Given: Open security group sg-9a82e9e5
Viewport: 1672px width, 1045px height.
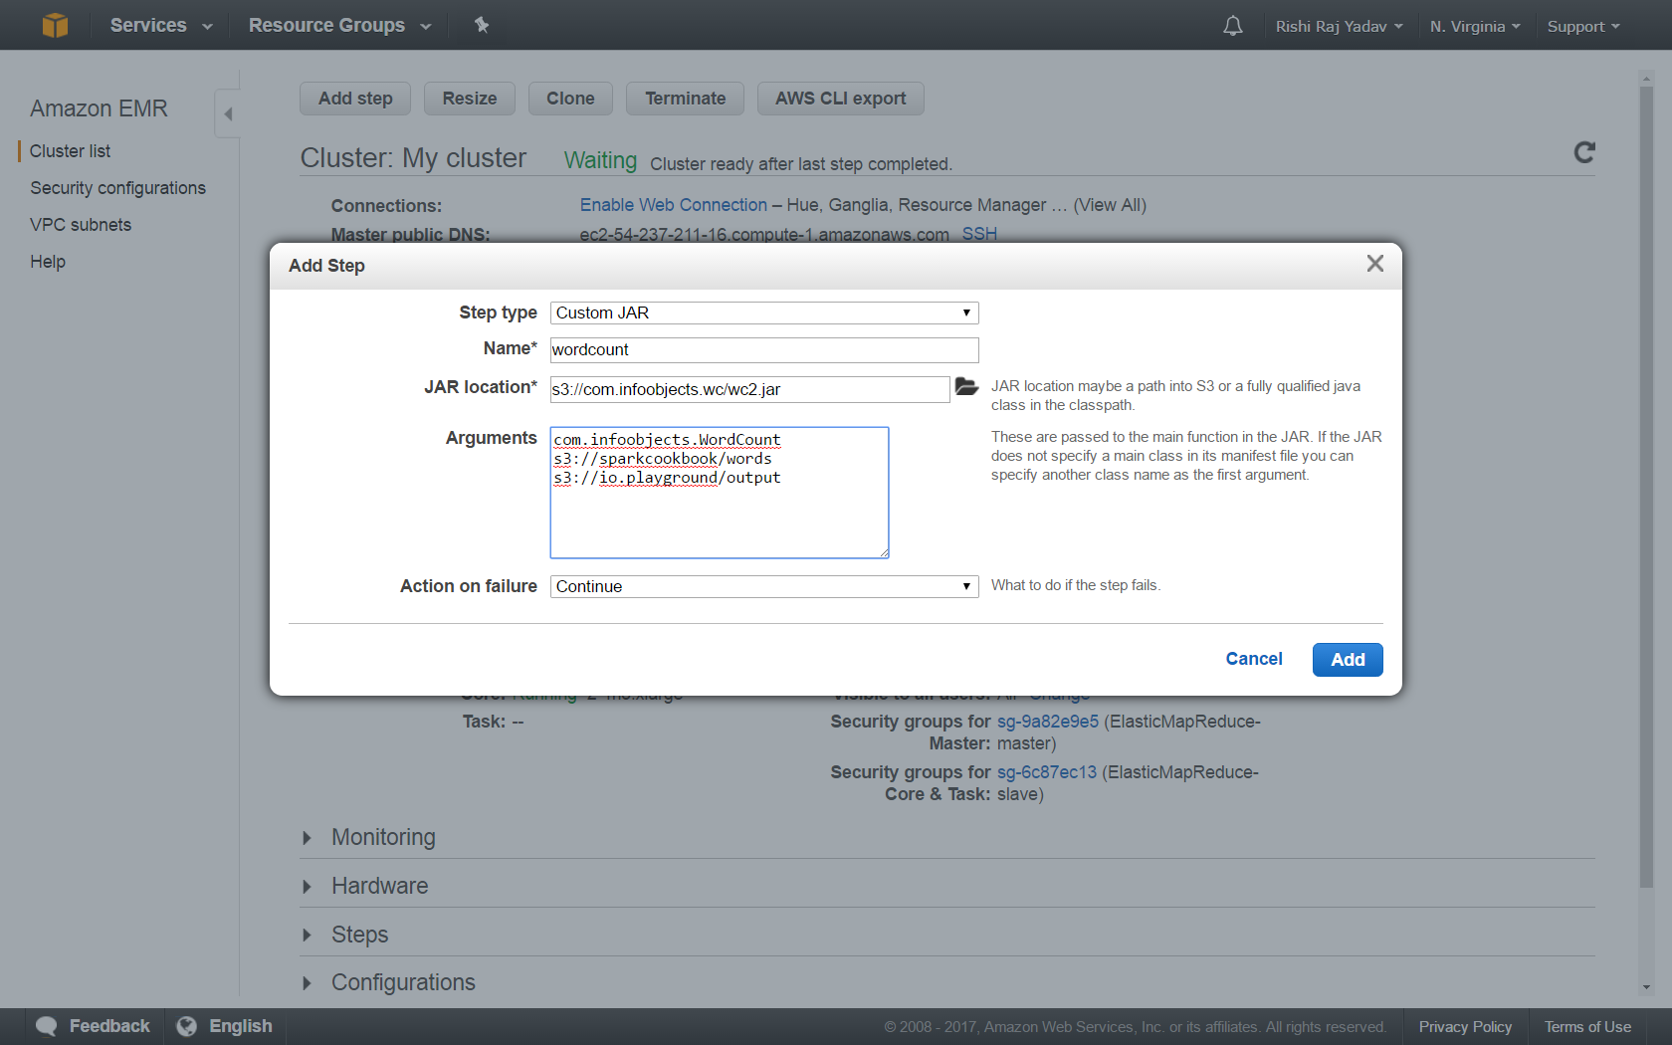Looking at the screenshot, I should coord(1048,722).
